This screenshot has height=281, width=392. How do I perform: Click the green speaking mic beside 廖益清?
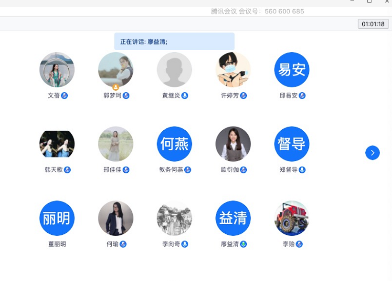(x=243, y=244)
